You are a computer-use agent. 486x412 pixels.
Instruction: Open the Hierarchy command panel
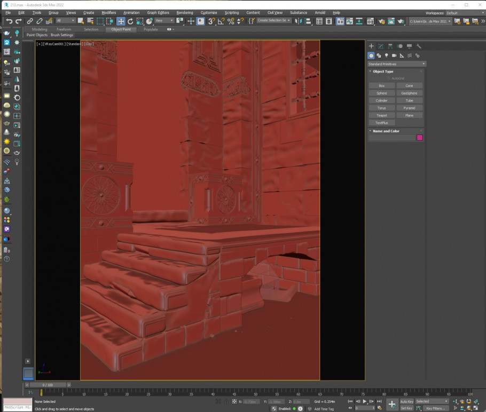click(x=390, y=46)
